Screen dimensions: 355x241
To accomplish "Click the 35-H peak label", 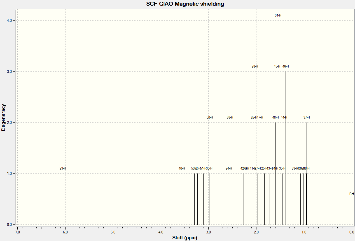I will (x=282, y=168).
